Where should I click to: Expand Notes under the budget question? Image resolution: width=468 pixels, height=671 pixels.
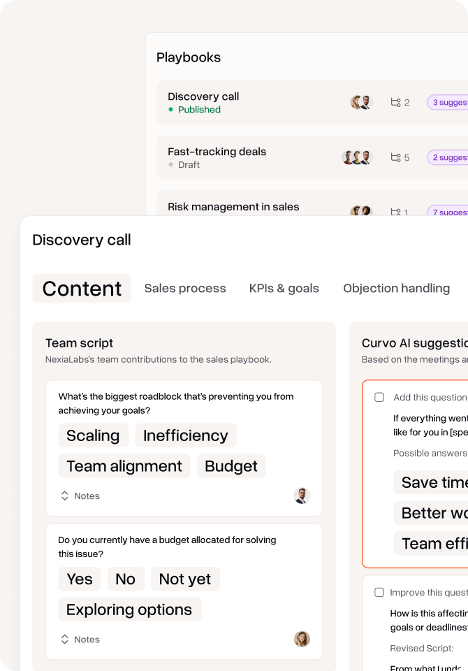pyautogui.click(x=80, y=639)
